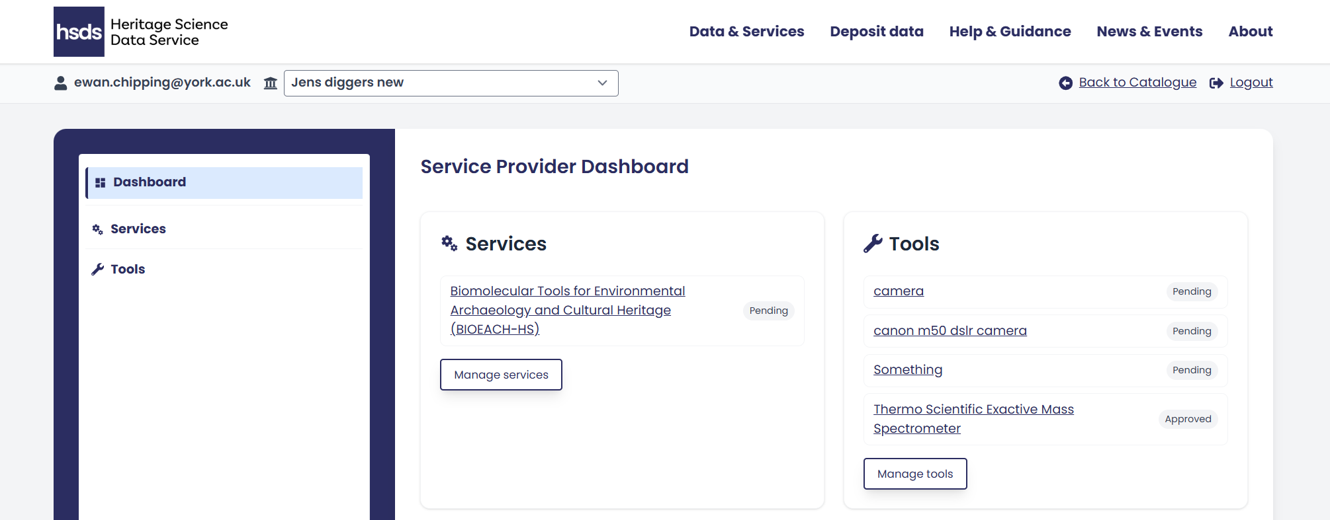
Task: Open the About menu
Action: (x=1251, y=32)
